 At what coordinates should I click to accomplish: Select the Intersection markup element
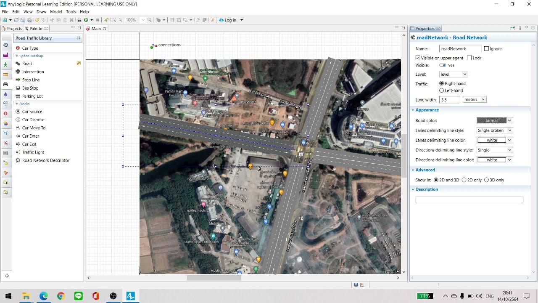33,72
